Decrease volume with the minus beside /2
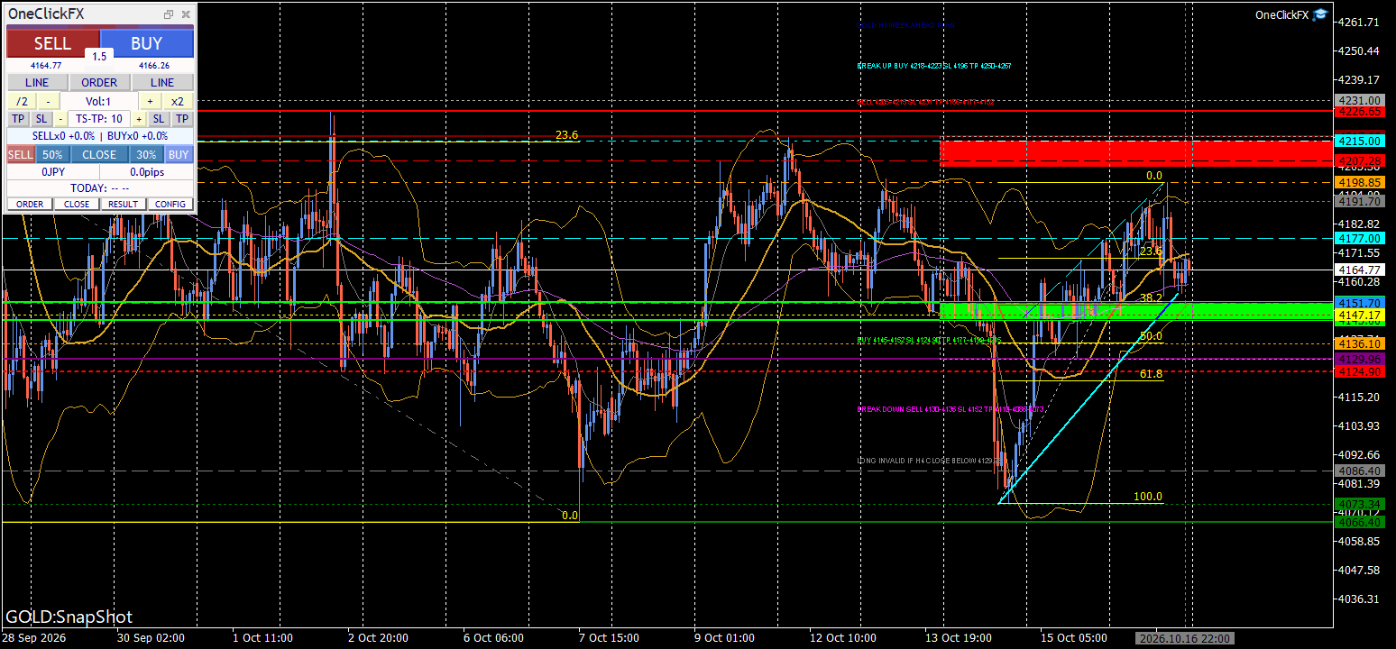The image size is (1396, 649). pyautogui.click(x=49, y=102)
